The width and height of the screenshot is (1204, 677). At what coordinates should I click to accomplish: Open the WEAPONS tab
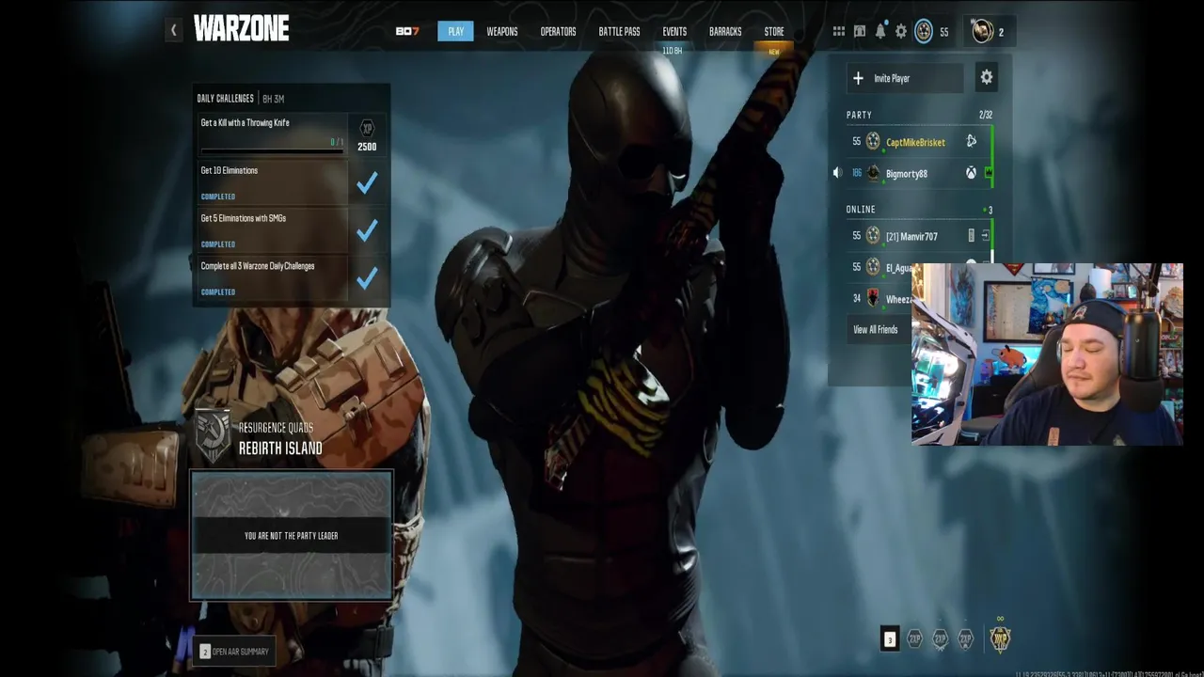tap(502, 31)
